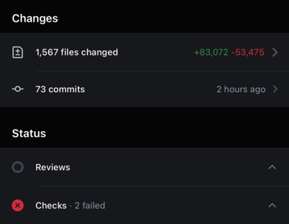
Task: Select the -53,475 deletions count
Action: pos(248,52)
